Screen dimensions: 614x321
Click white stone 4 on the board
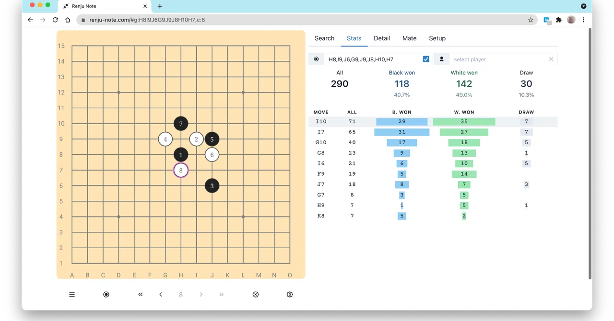165,139
